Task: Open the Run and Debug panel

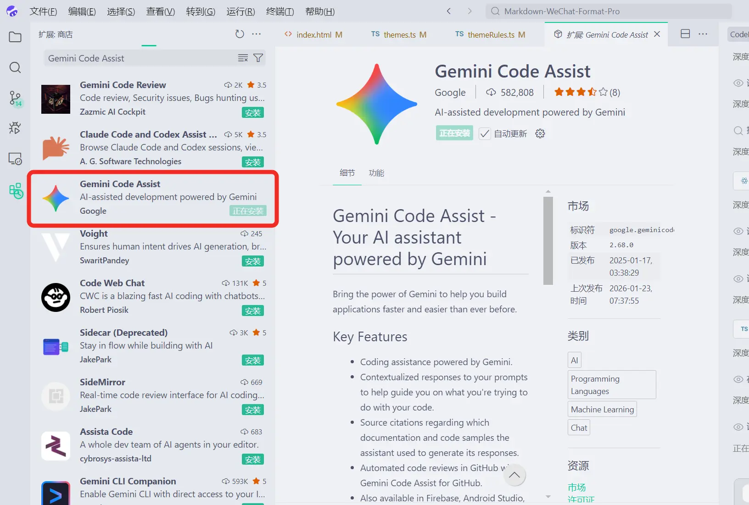Action: point(15,128)
